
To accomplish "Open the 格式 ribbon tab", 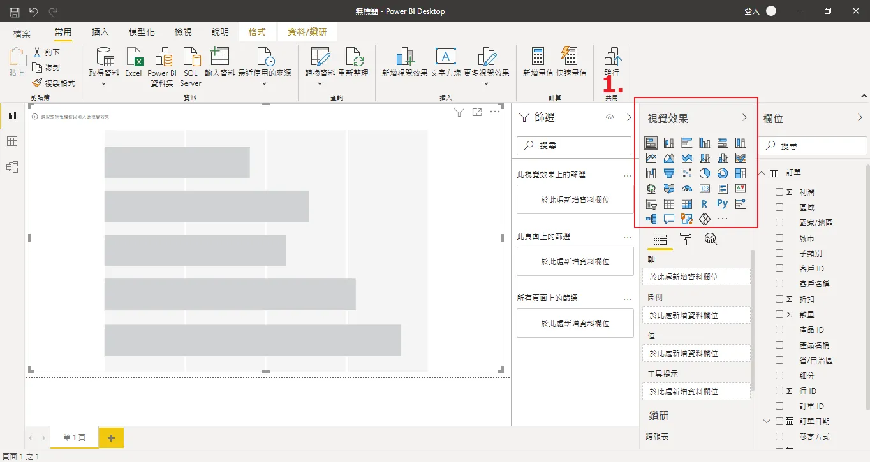I will (257, 32).
